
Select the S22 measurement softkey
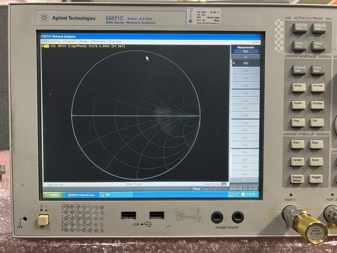click(x=246, y=101)
